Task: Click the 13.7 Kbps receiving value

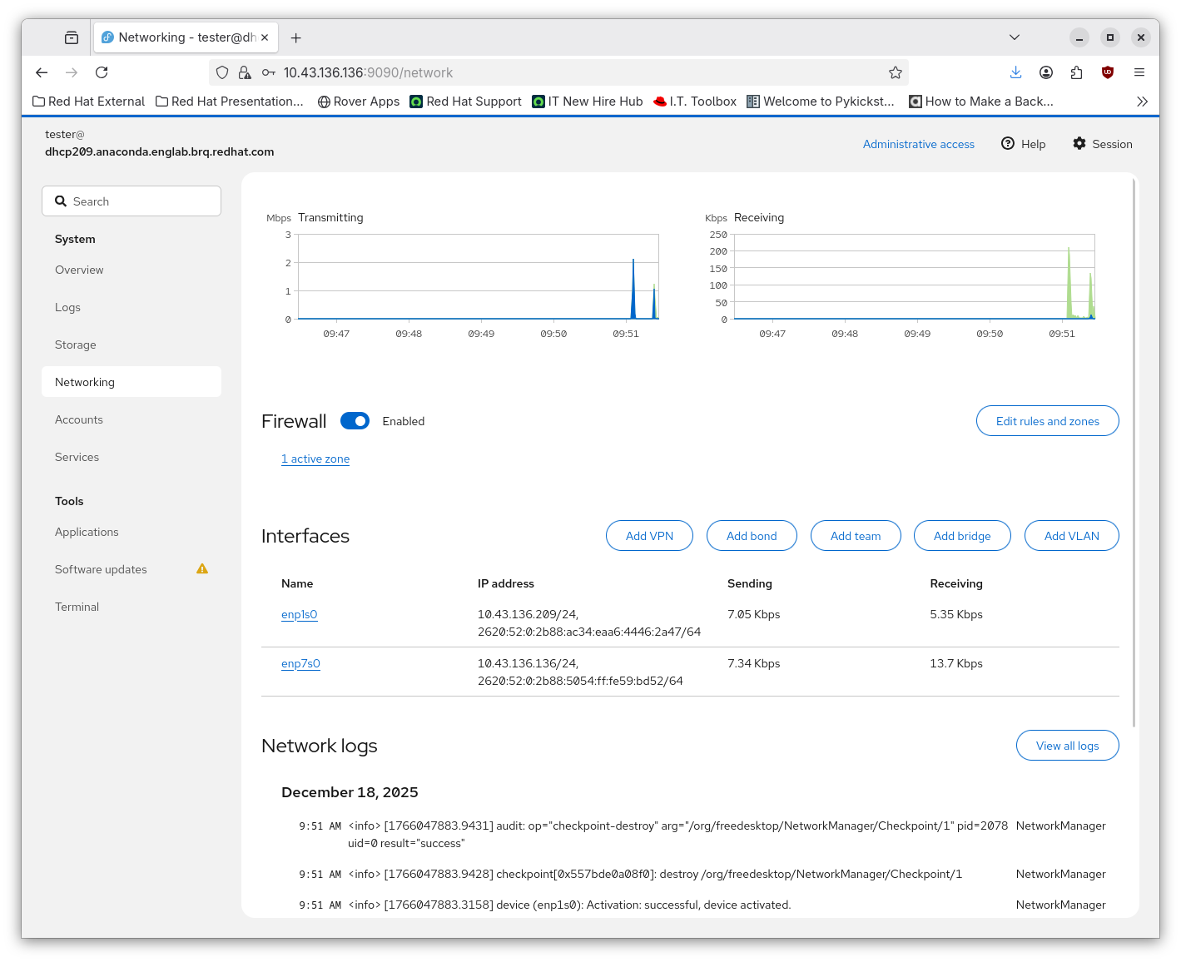Action: (956, 663)
